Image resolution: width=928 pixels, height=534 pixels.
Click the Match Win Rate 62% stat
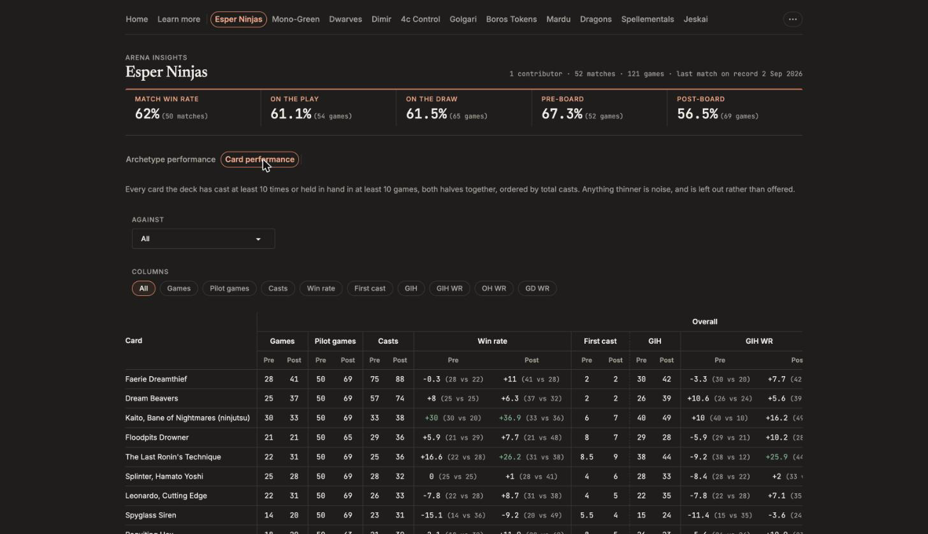193,108
